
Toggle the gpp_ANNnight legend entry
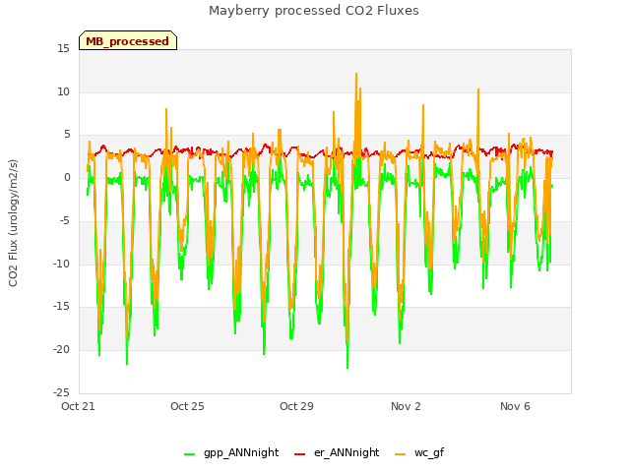click(231, 452)
